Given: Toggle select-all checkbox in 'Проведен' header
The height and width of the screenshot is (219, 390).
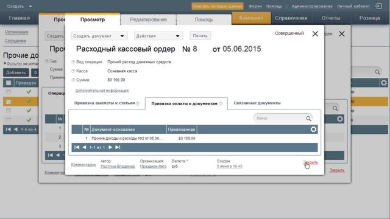Looking at the screenshot, I should click(x=9, y=83).
